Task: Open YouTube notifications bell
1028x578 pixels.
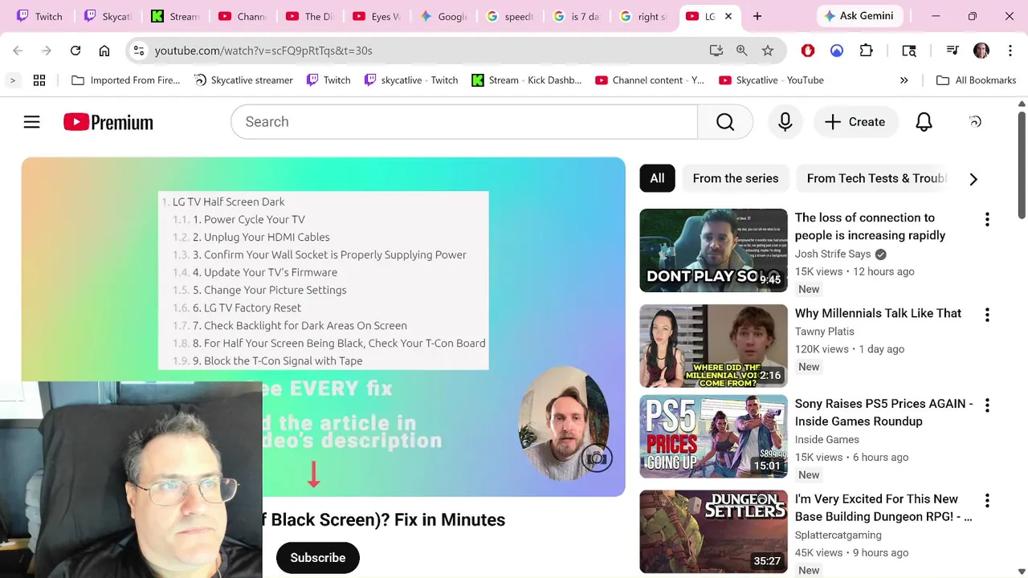Action: coord(924,122)
